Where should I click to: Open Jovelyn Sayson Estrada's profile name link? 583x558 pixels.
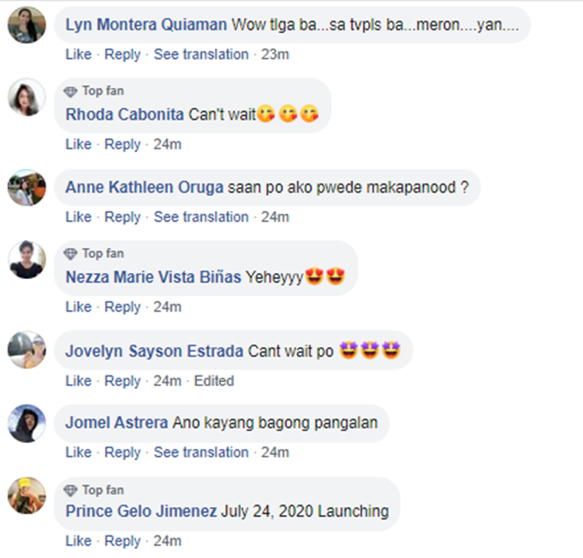(155, 351)
